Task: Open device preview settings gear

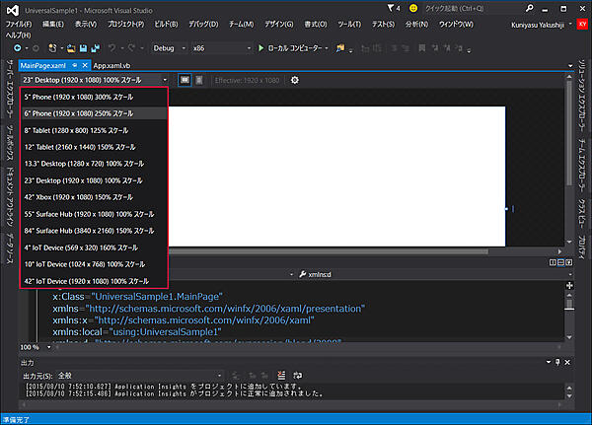Action: click(294, 79)
